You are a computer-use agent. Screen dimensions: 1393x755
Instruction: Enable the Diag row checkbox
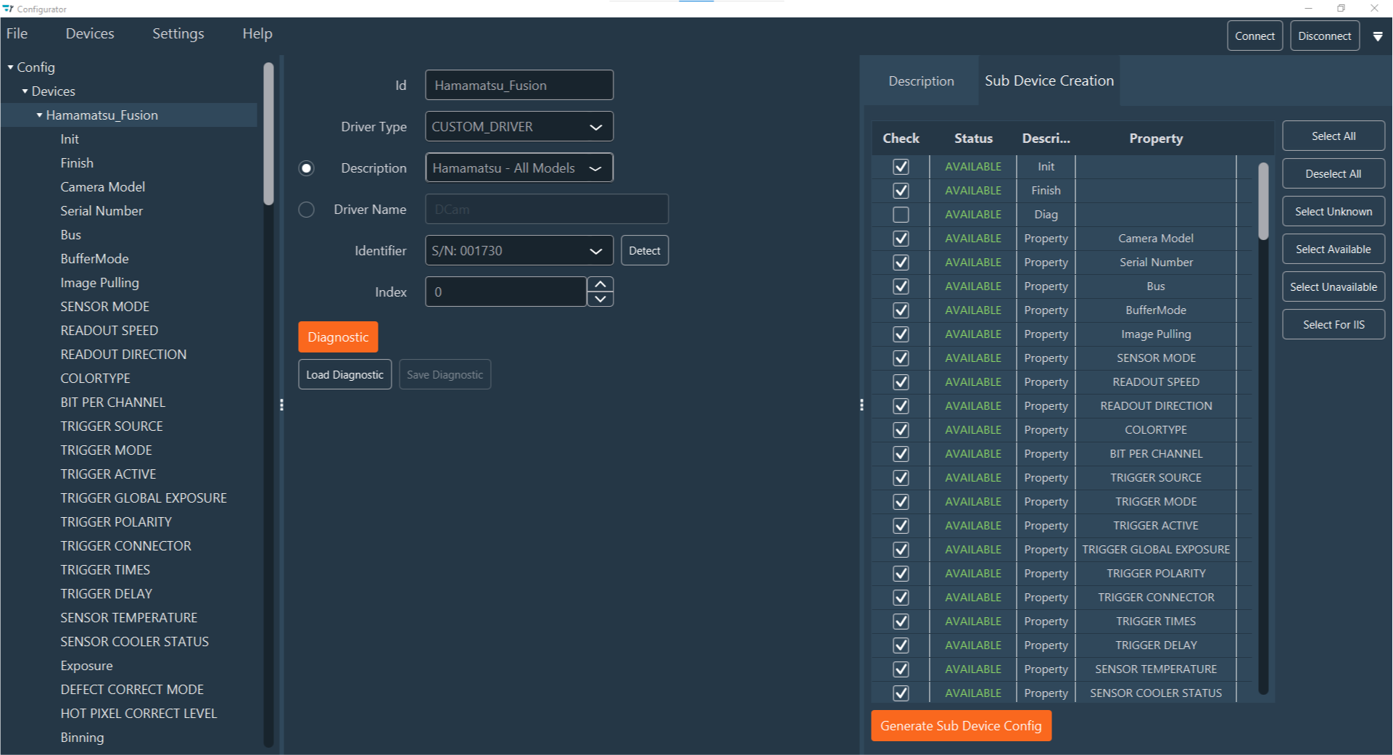coord(901,215)
